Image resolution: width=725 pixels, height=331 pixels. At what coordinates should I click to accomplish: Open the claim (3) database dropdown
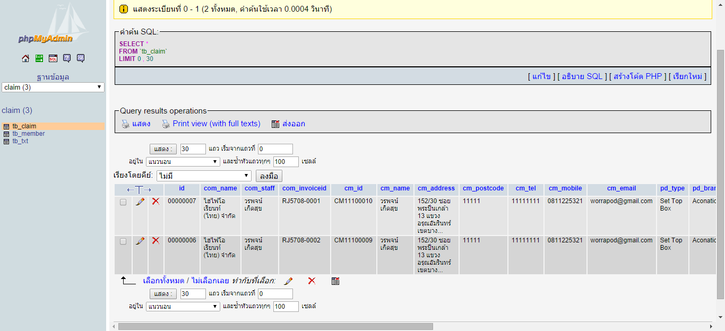coord(53,87)
